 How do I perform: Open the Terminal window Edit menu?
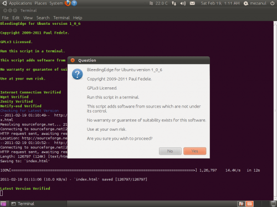(x=16, y=18)
